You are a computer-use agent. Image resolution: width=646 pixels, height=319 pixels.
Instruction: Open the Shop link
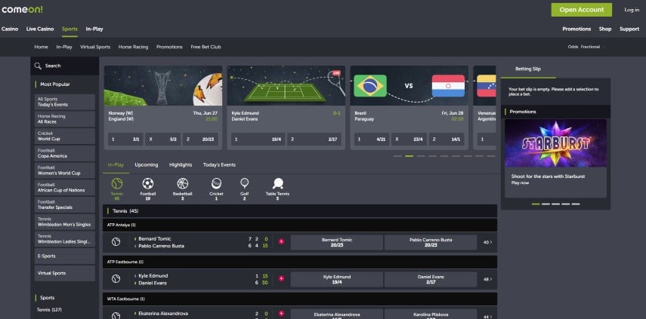(604, 29)
